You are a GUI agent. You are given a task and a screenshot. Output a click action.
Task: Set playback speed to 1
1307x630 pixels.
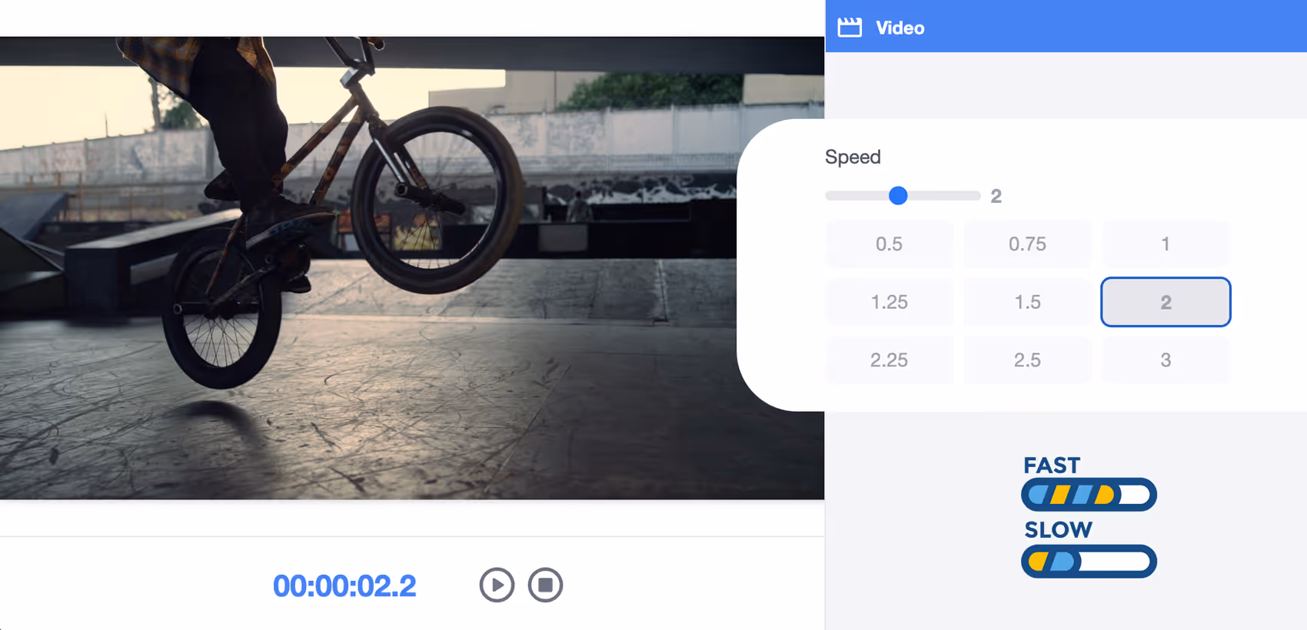point(1166,244)
